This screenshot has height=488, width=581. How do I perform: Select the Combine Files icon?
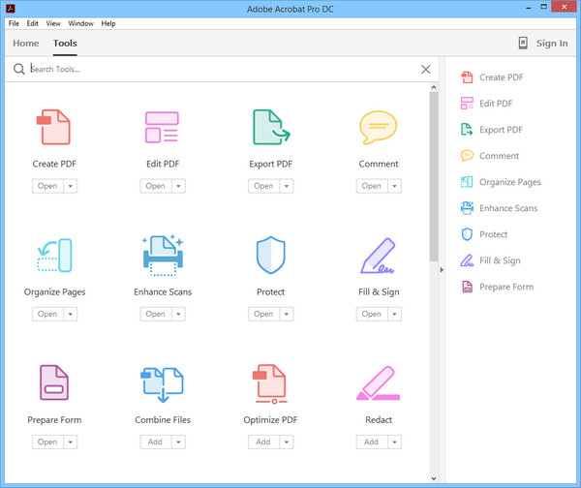coord(162,383)
